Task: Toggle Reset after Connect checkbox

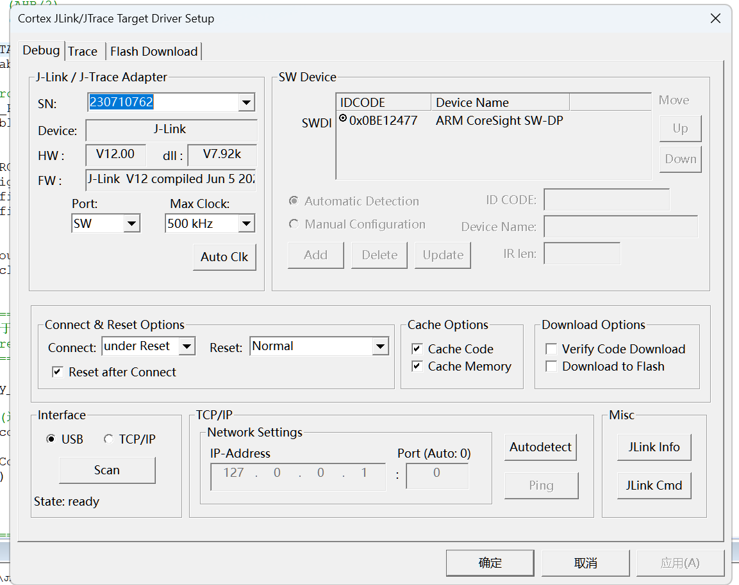Action: tap(58, 372)
